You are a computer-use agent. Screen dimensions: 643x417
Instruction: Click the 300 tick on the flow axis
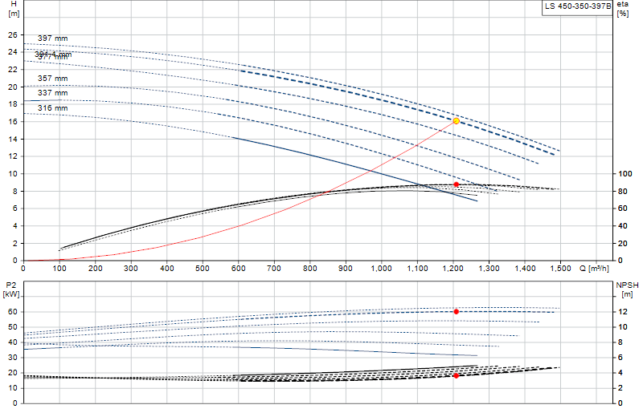click(x=131, y=269)
